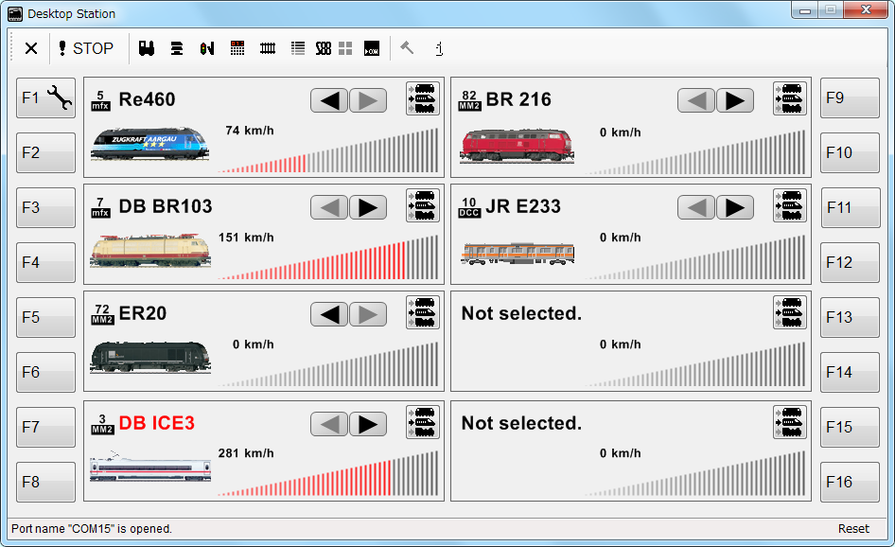Open the keyboard grid toolbar icon

(237, 48)
